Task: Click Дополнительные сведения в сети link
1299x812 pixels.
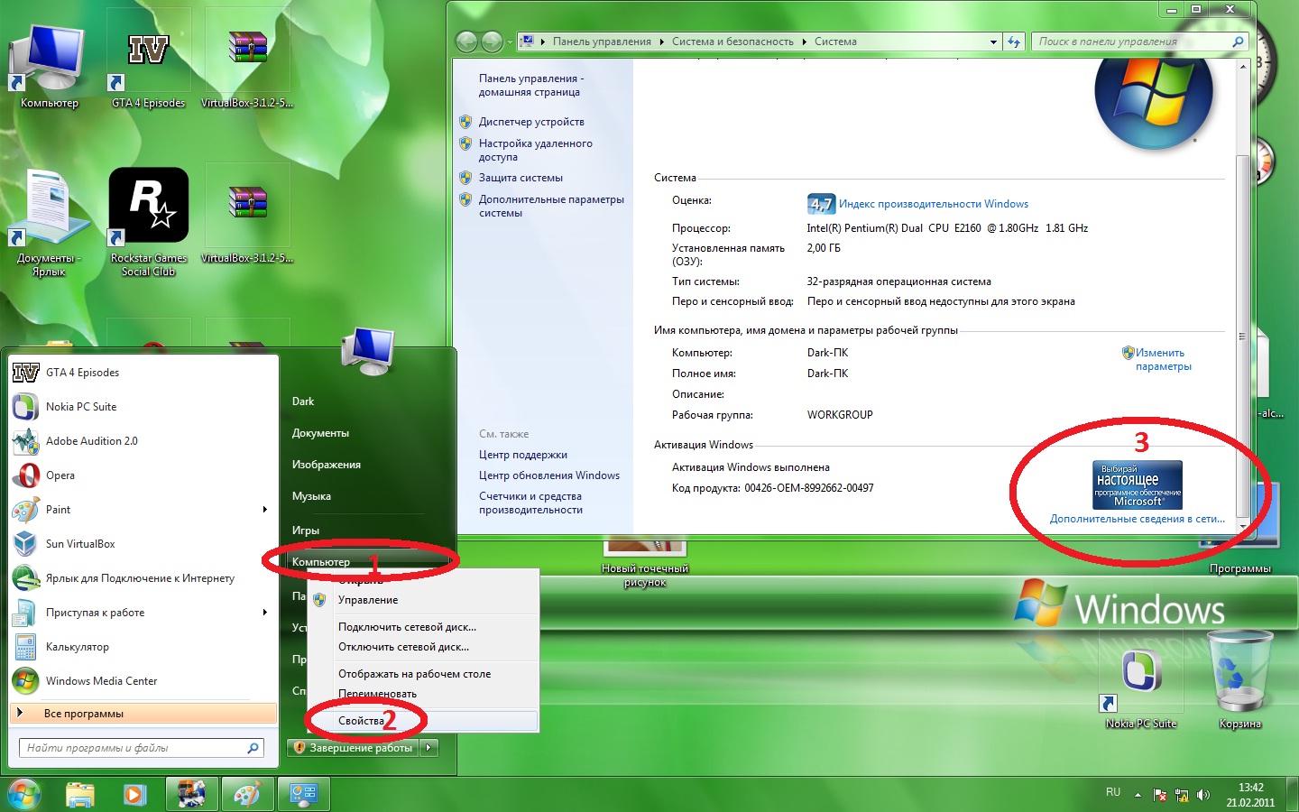Action: tap(1138, 519)
